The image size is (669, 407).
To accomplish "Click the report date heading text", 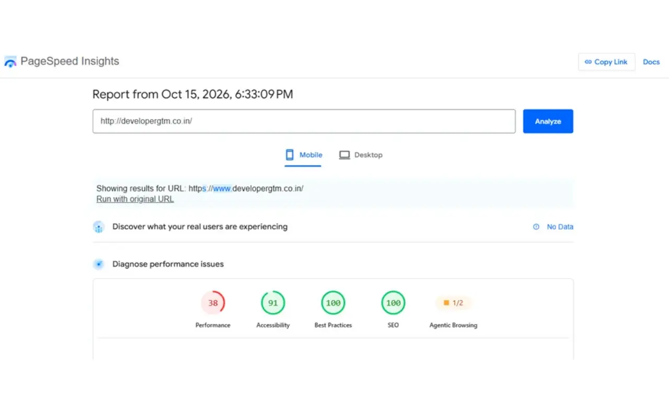I will click(193, 94).
